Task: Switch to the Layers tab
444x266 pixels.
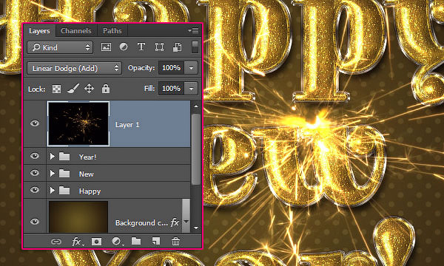Action: click(39, 30)
